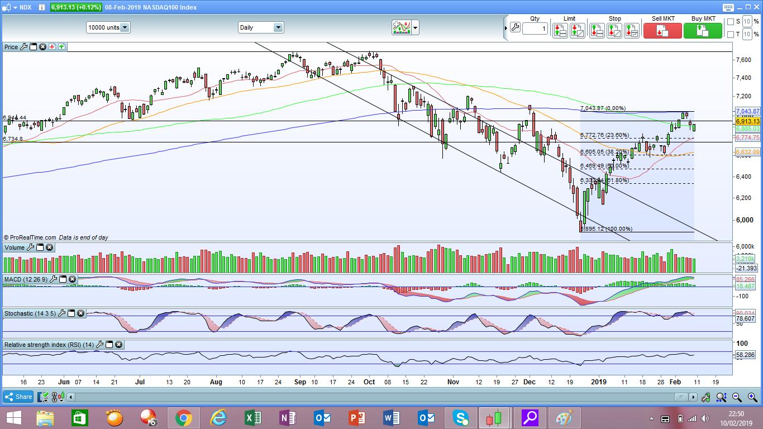Open Skype from the taskbar
The width and height of the screenshot is (763, 429).
pos(461,418)
